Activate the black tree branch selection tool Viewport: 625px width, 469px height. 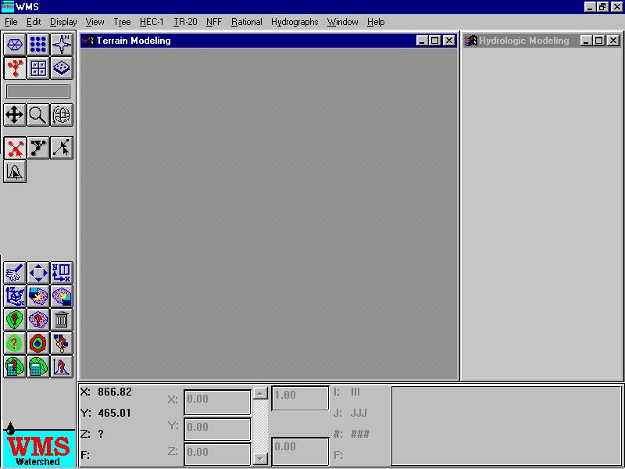tap(38, 148)
